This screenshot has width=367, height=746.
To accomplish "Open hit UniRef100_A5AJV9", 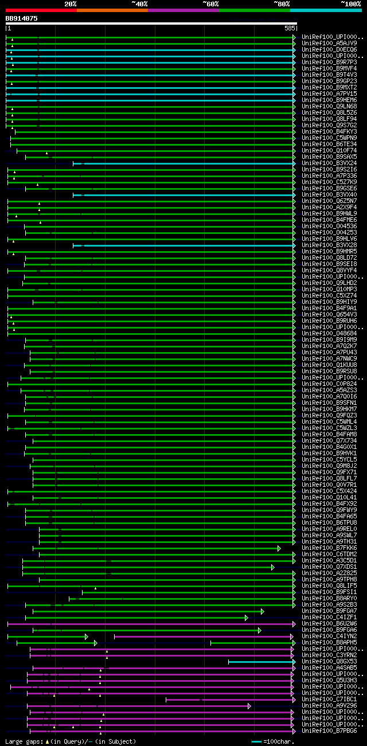I will pyautogui.click(x=329, y=43).
